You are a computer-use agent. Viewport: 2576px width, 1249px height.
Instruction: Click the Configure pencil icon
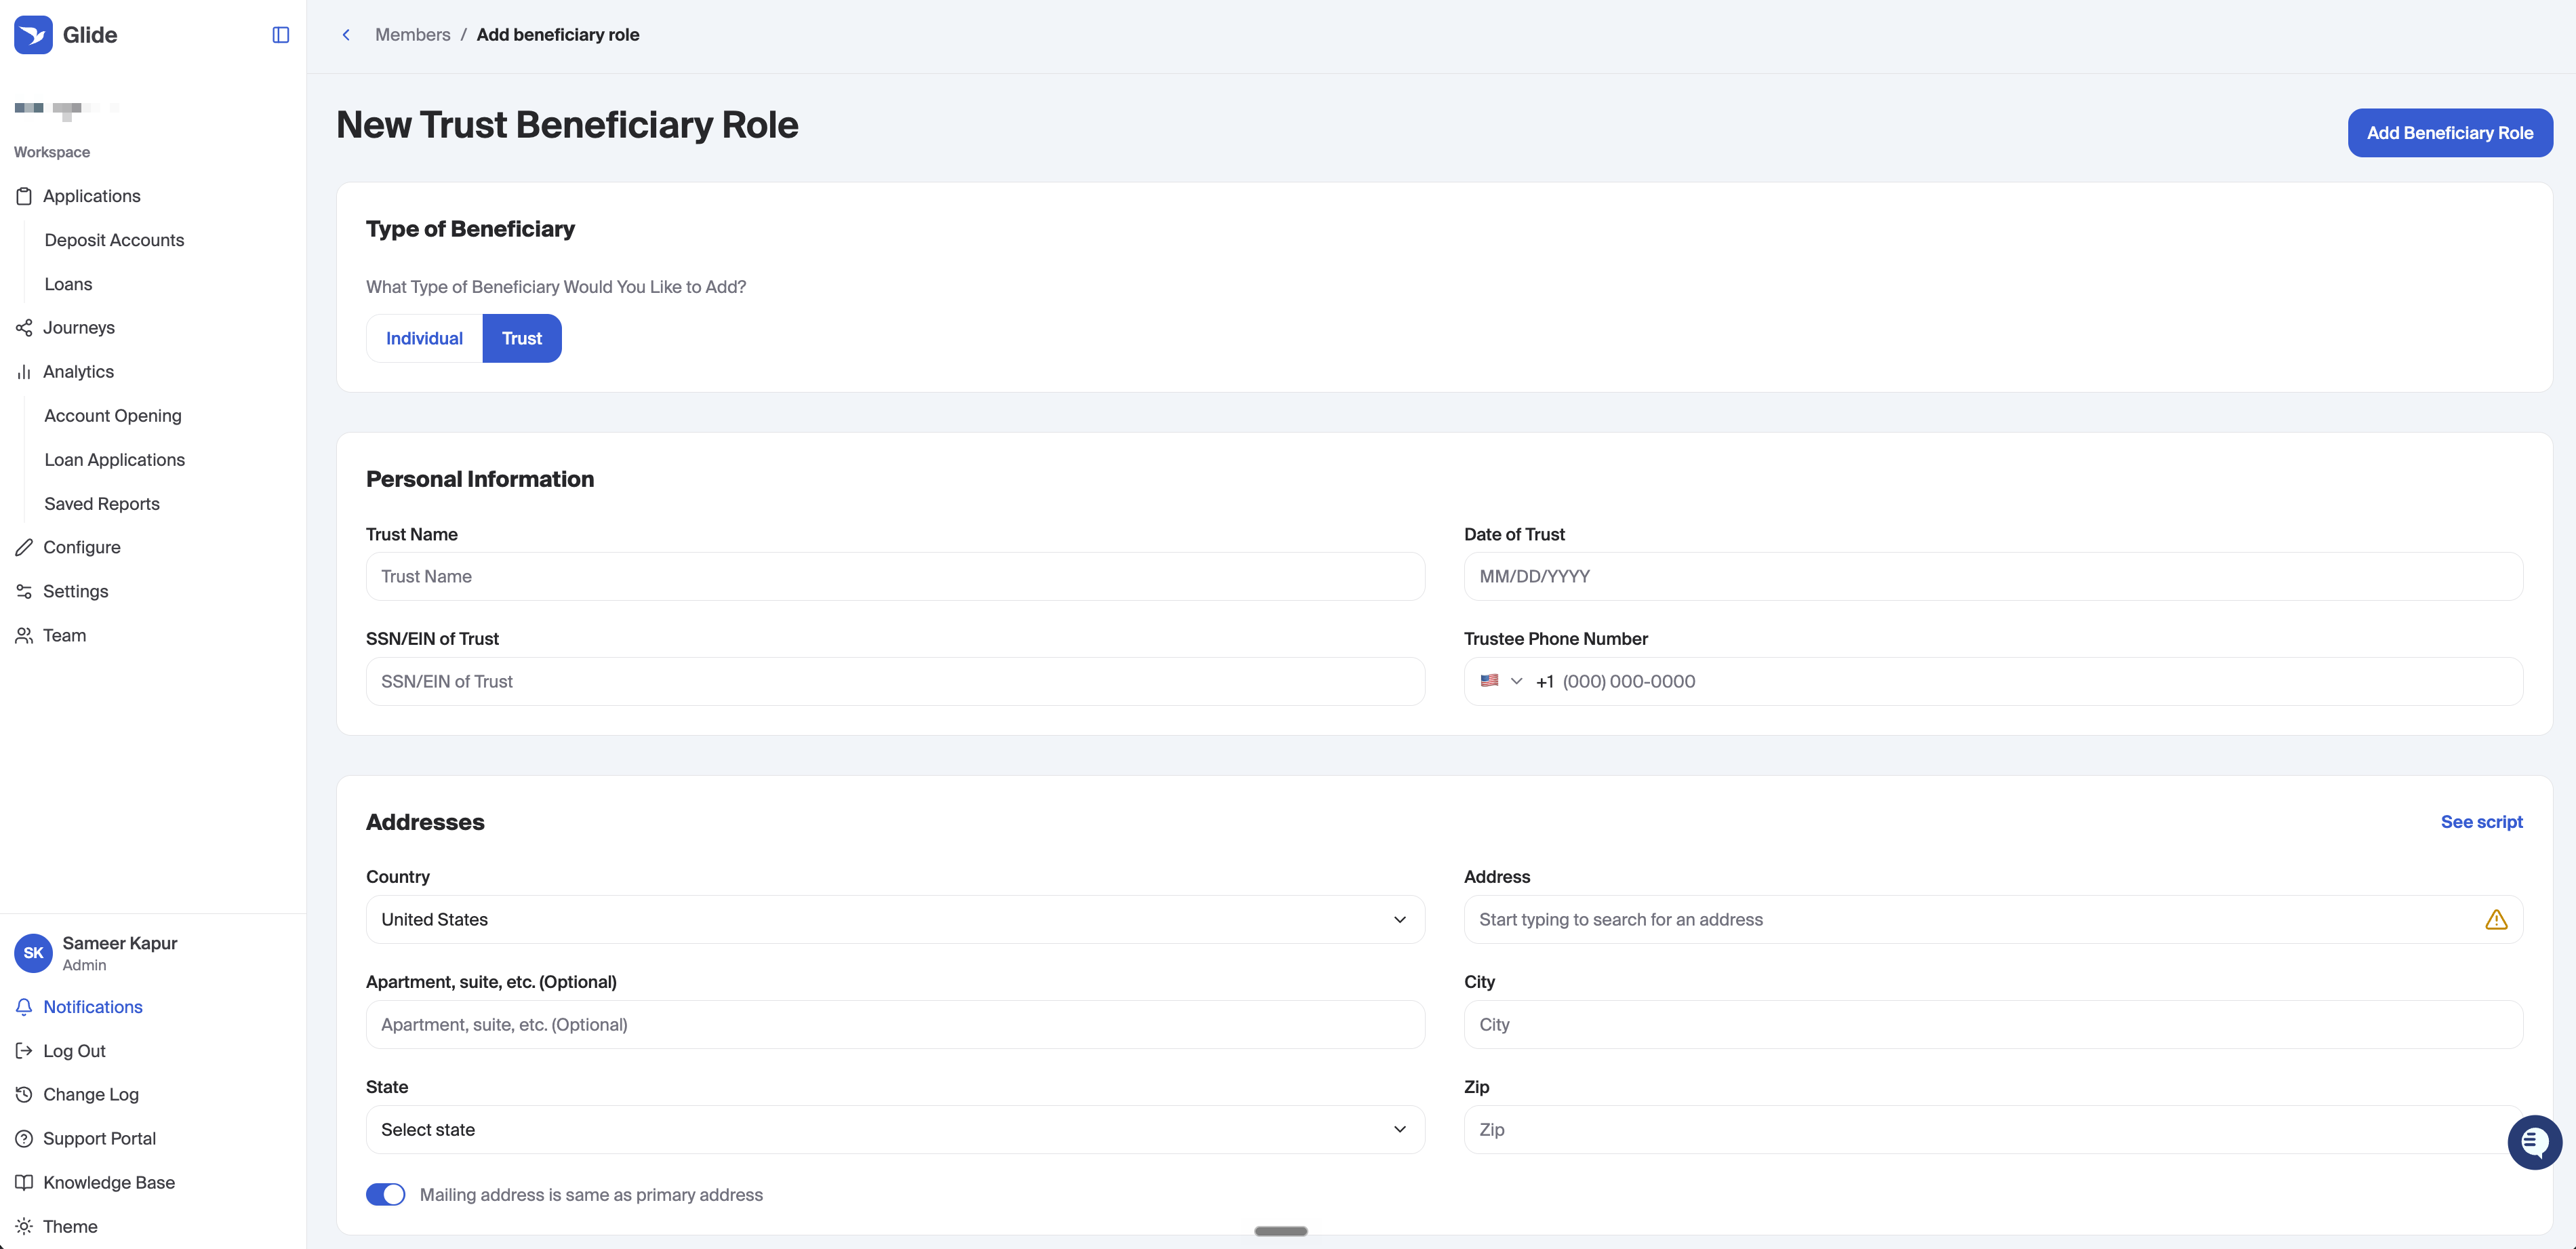[24, 547]
